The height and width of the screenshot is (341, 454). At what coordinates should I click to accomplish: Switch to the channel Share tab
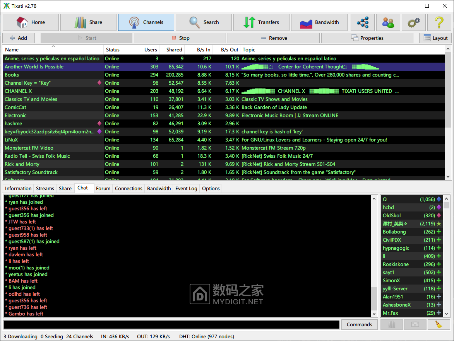(x=65, y=188)
